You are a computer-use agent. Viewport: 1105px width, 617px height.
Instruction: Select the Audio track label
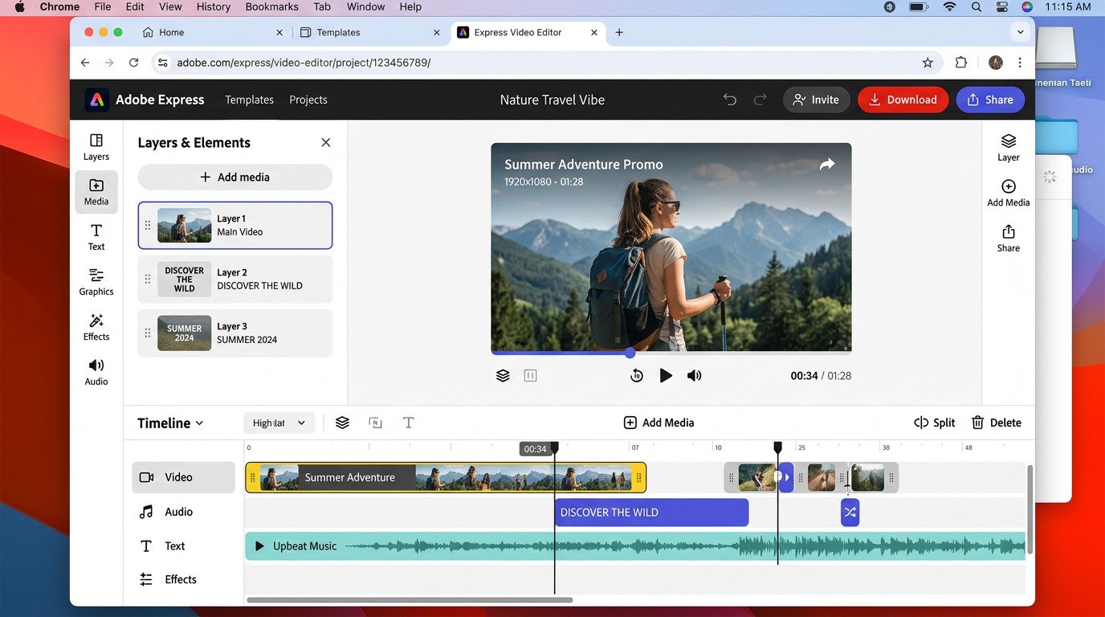click(184, 512)
